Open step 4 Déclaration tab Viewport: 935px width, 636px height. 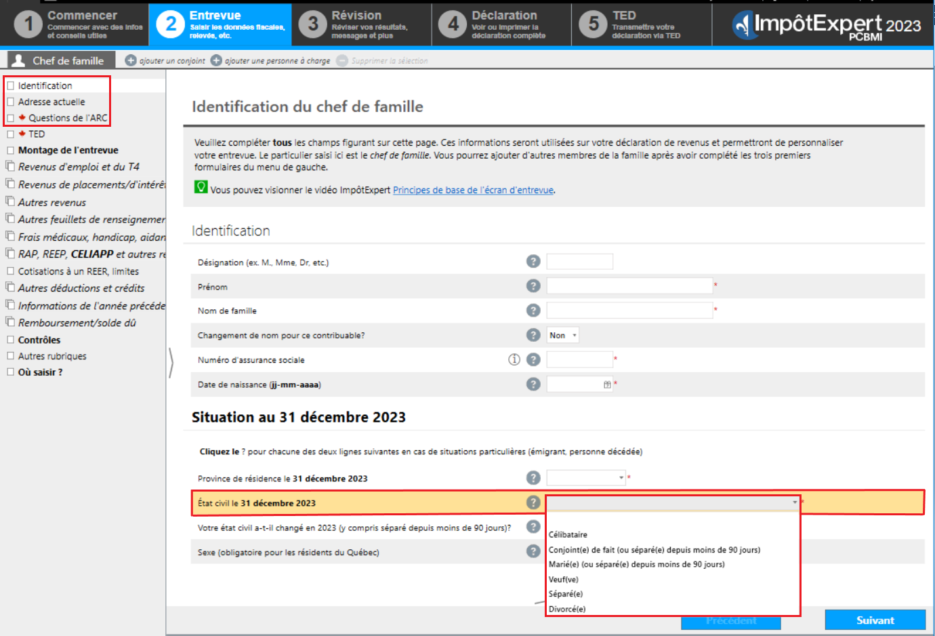pos(501,25)
